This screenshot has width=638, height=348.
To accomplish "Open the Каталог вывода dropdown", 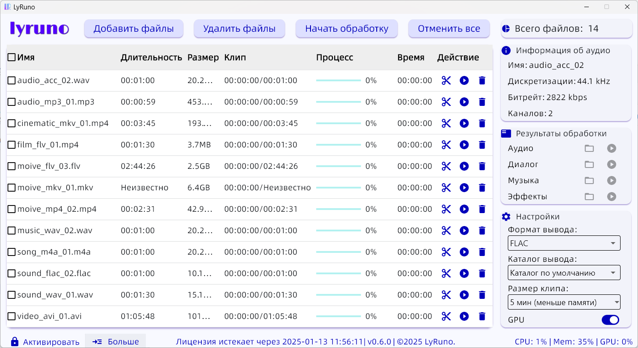I will 564,273.
